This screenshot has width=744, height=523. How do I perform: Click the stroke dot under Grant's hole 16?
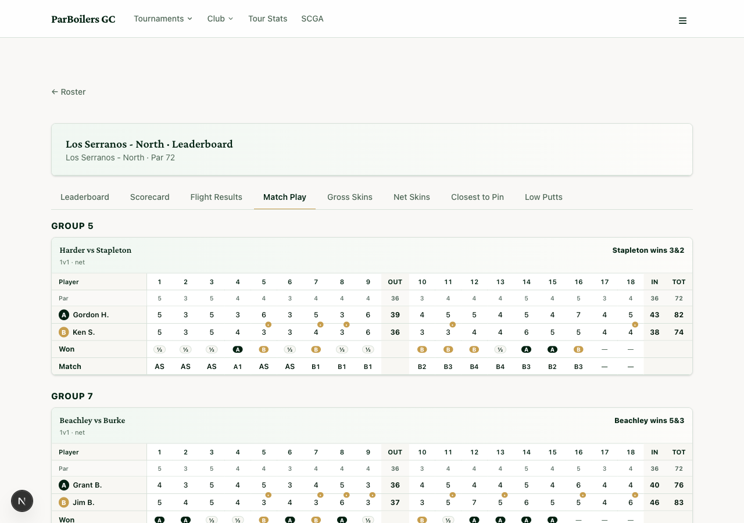[582, 495]
